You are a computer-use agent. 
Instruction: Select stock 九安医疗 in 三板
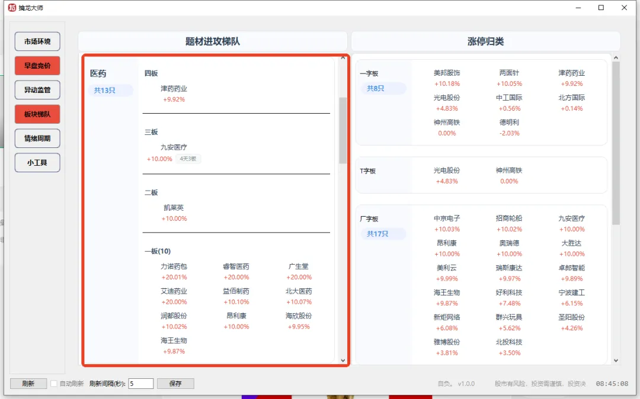[174, 147]
